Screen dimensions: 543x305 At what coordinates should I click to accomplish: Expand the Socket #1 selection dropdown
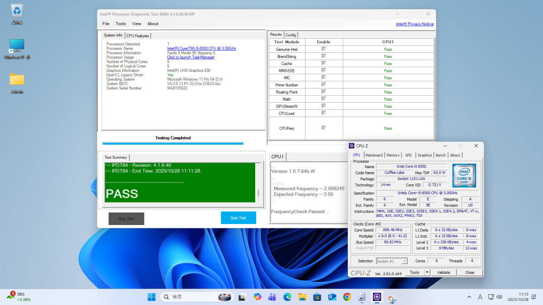click(405, 261)
